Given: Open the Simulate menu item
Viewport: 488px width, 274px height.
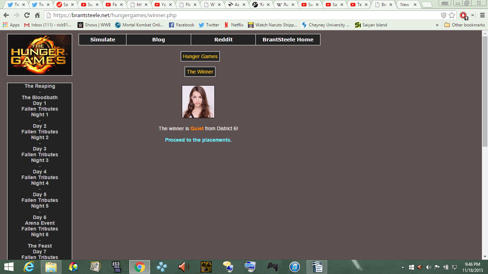Looking at the screenshot, I should coord(102,39).
